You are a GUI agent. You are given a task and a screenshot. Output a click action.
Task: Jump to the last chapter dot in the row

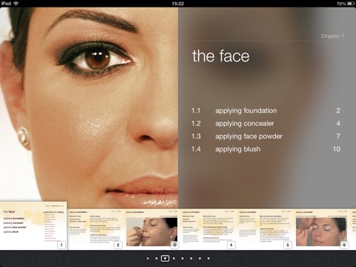(x=208, y=258)
